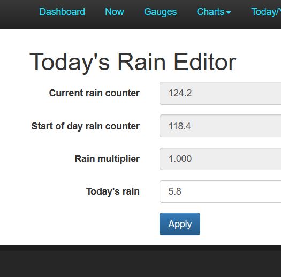
Task: Select the 1.000 multiplier value
Action: tap(180, 159)
